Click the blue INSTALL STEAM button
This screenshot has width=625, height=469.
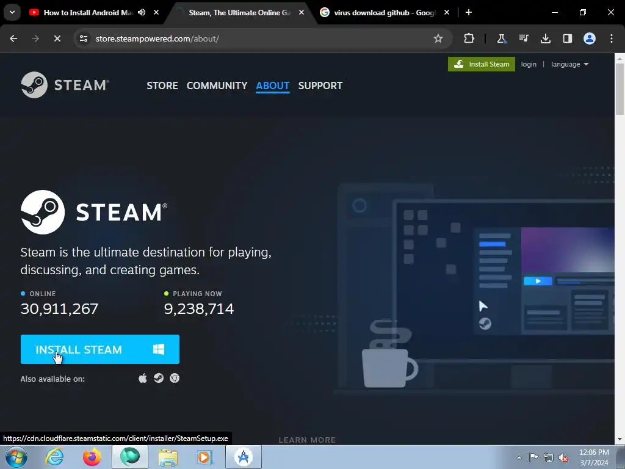[x=100, y=349]
